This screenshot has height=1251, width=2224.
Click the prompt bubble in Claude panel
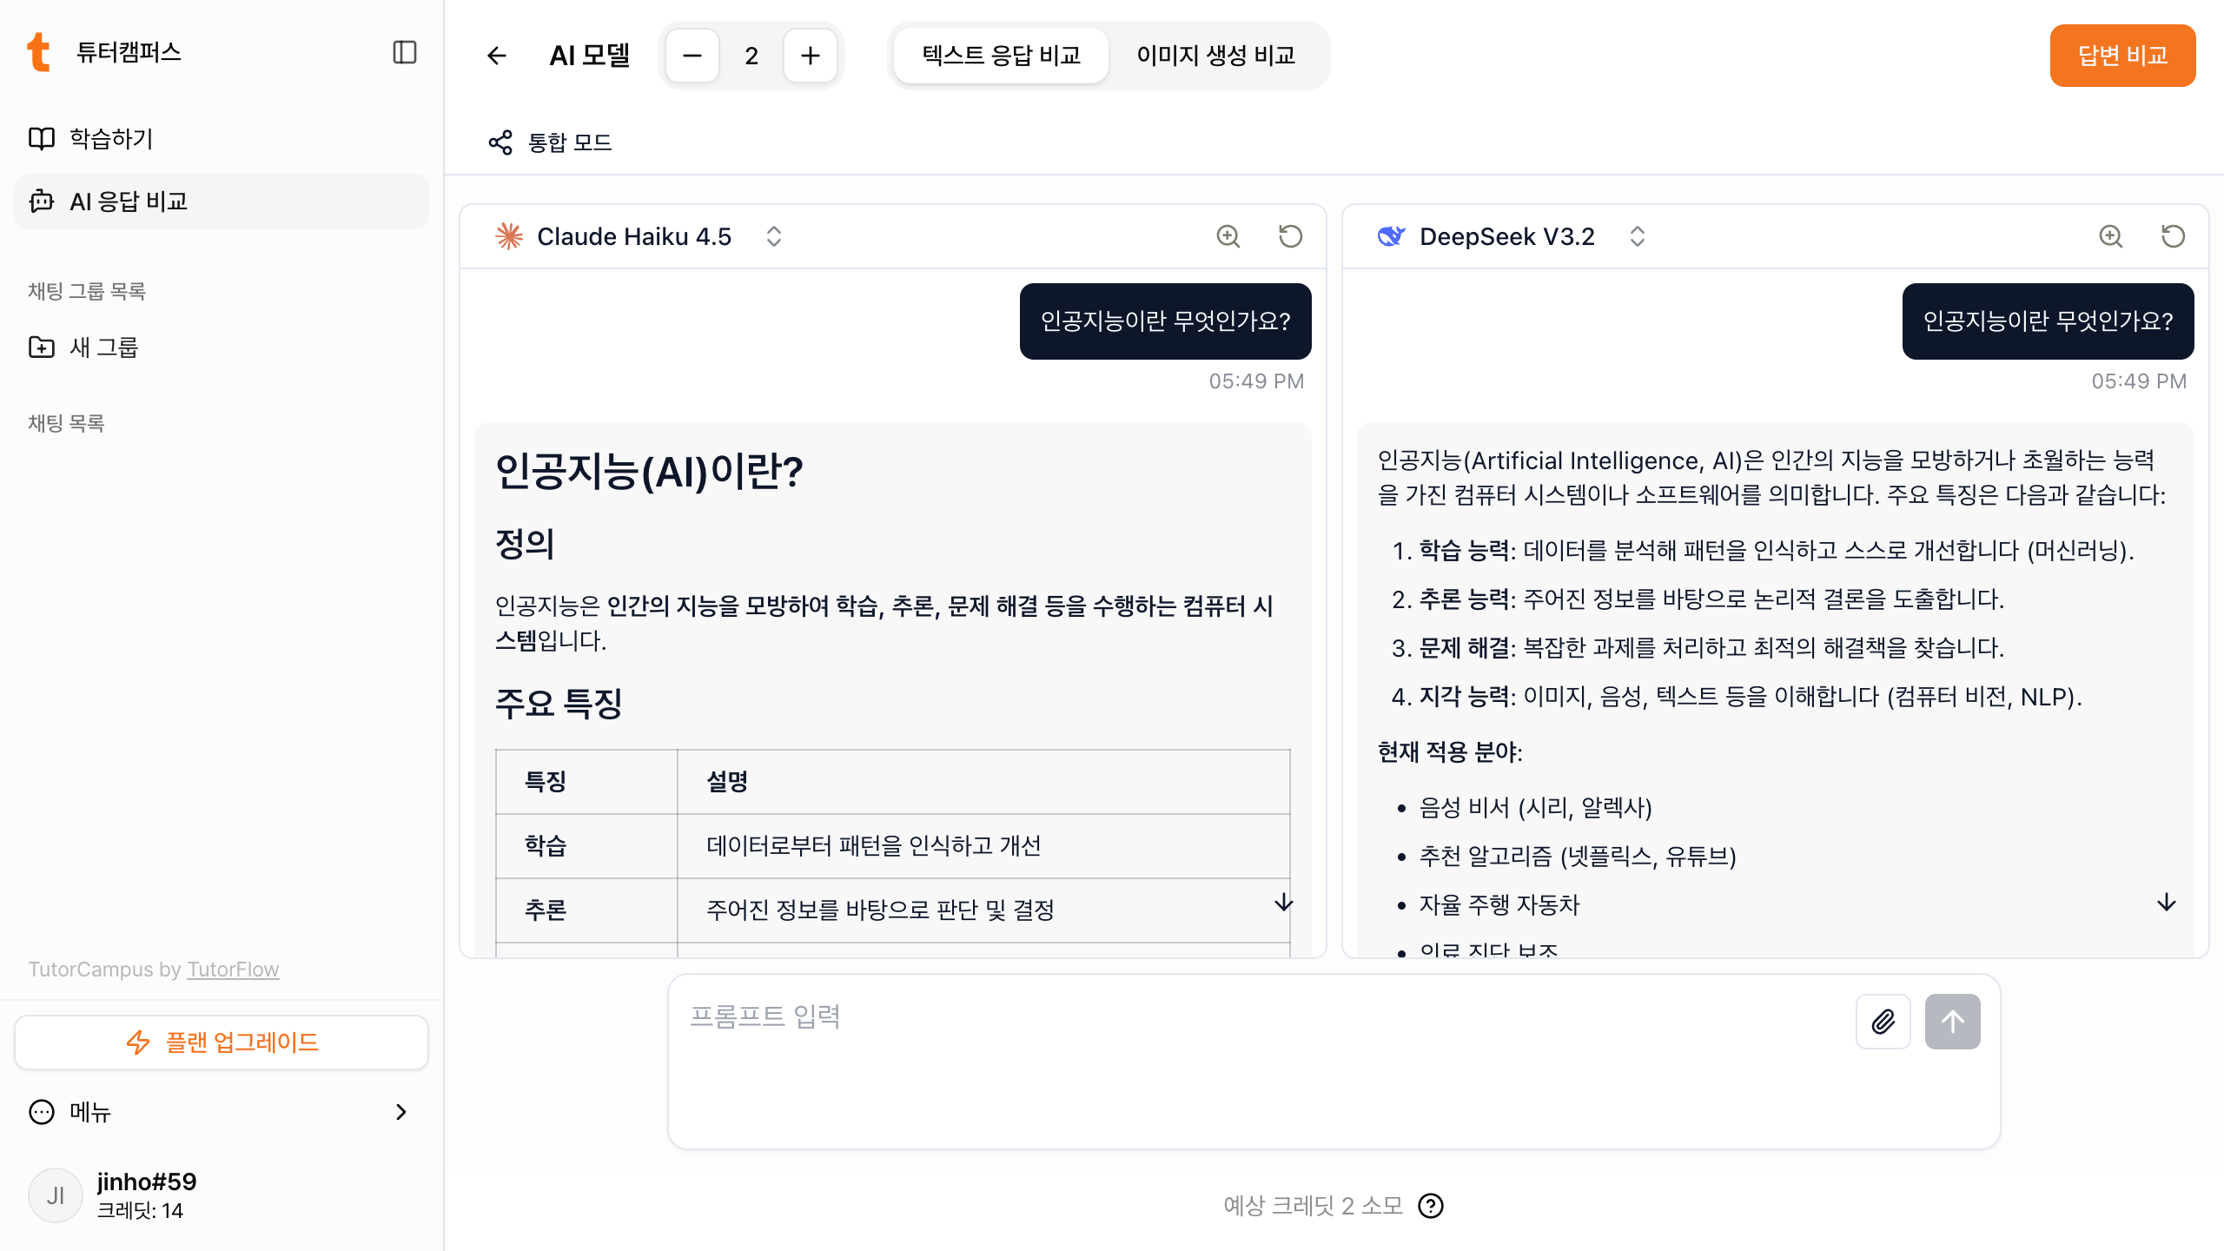[1166, 321]
